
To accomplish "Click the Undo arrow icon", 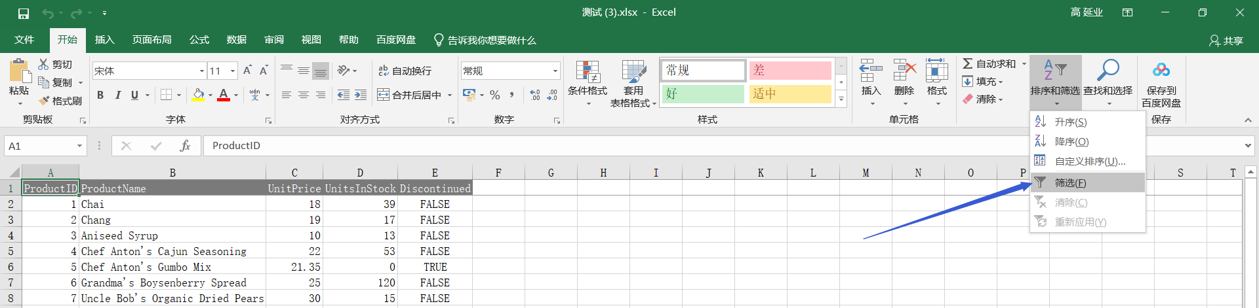I will click(48, 13).
